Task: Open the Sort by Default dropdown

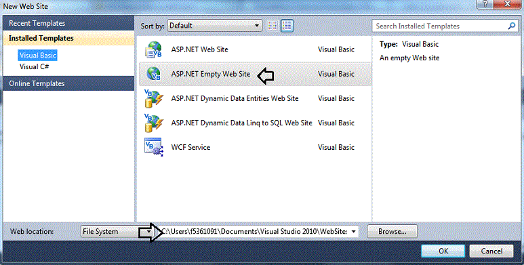Action: (x=214, y=26)
